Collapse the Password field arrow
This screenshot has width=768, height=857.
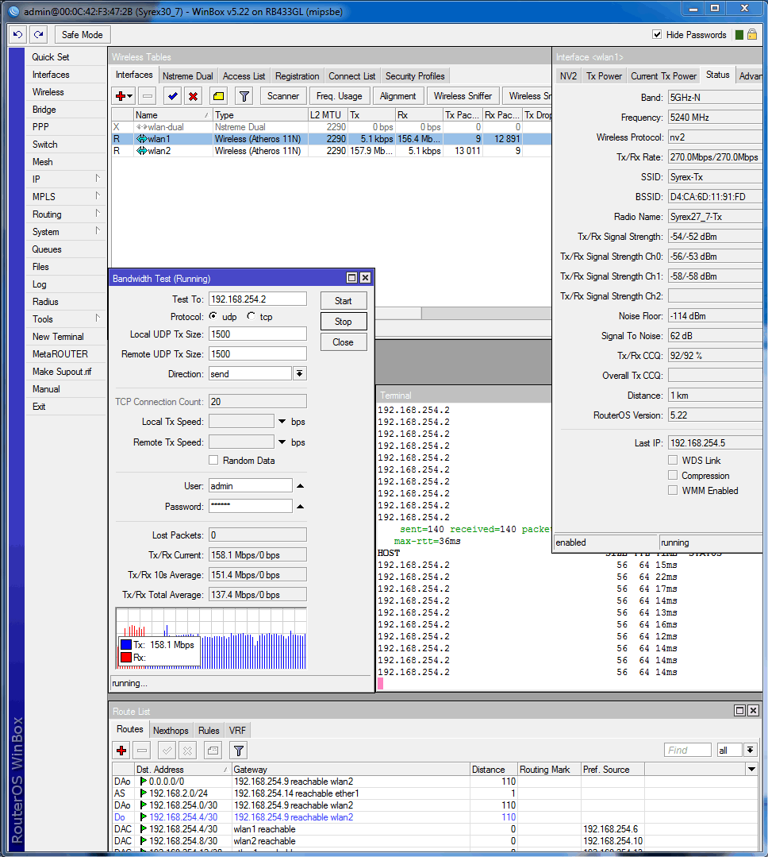(x=300, y=507)
